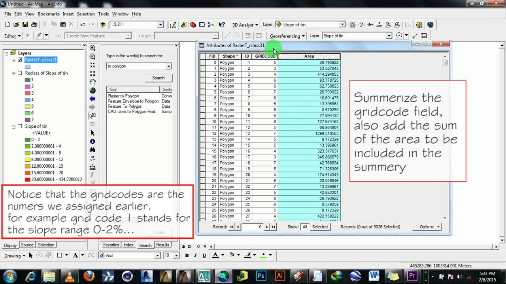Open ArcToolbox with the red toolbox icon
The height and width of the screenshot is (284, 506).
[x=193, y=24]
